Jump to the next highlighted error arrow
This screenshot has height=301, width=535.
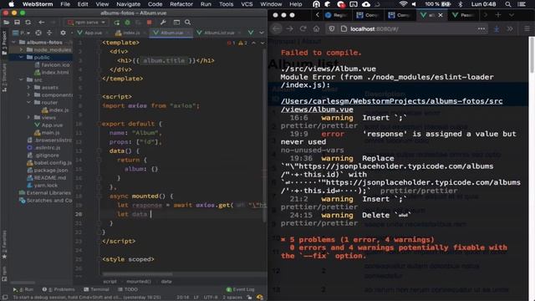(262, 43)
